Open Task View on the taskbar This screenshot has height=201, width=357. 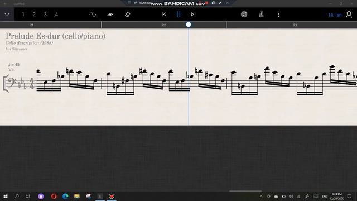[x=28, y=196]
